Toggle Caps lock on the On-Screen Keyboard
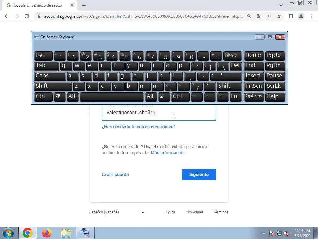The image size is (318, 239). (50, 76)
